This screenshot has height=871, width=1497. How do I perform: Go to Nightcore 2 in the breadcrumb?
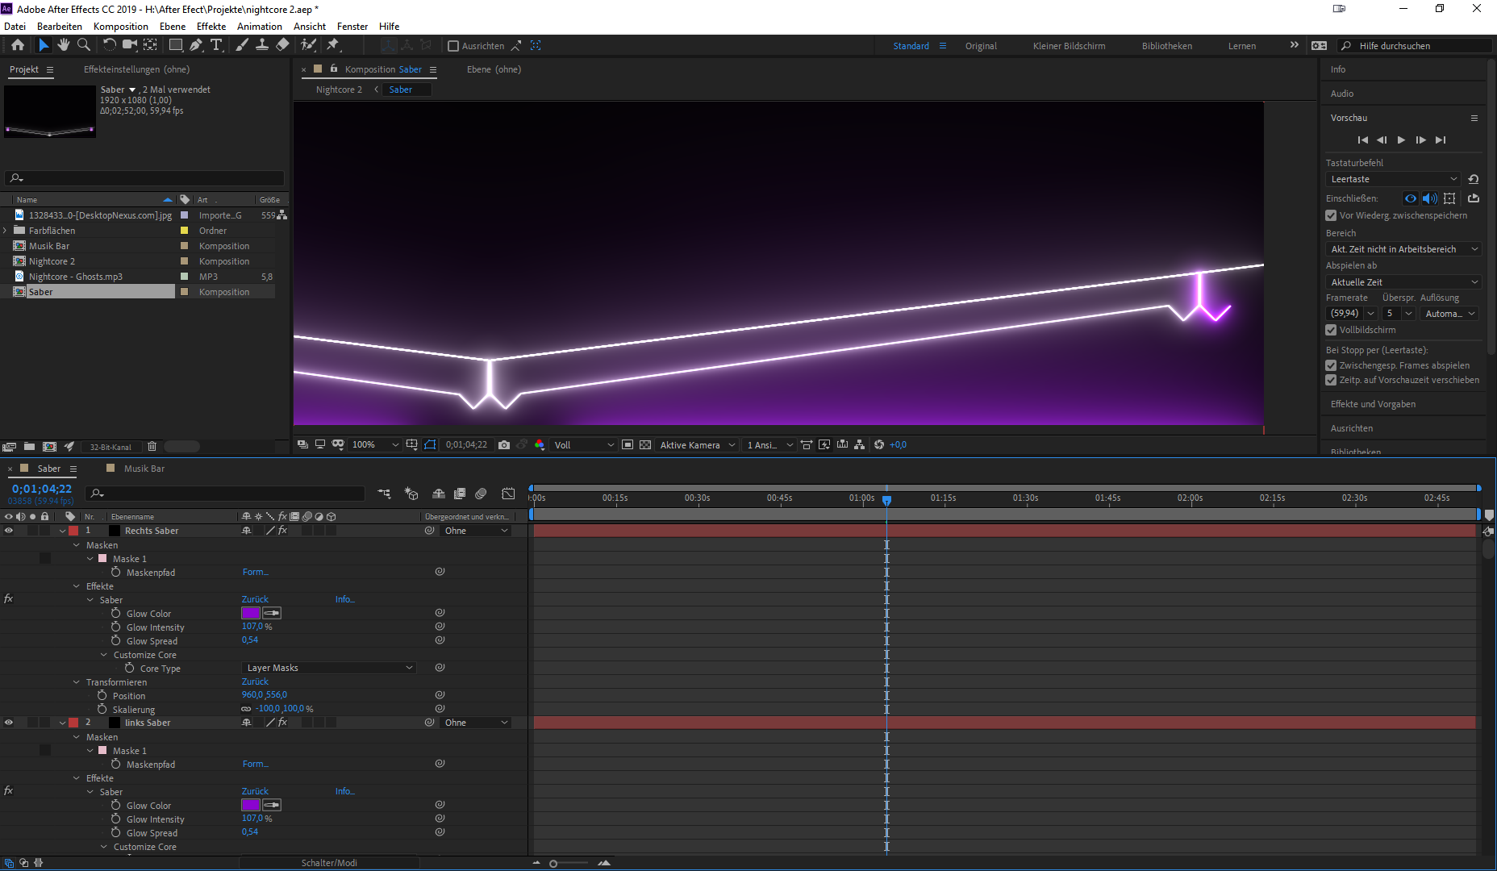[x=339, y=90]
